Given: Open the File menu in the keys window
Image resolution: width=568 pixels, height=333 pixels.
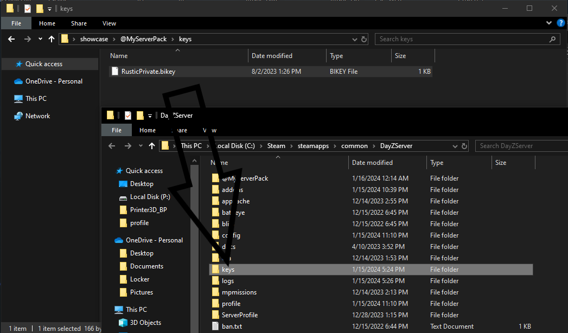Looking at the screenshot, I should click(16, 23).
